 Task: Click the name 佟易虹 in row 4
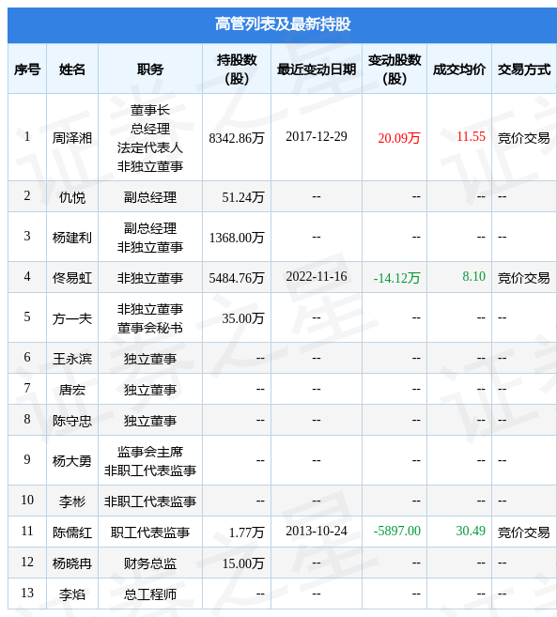[x=72, y=278]
